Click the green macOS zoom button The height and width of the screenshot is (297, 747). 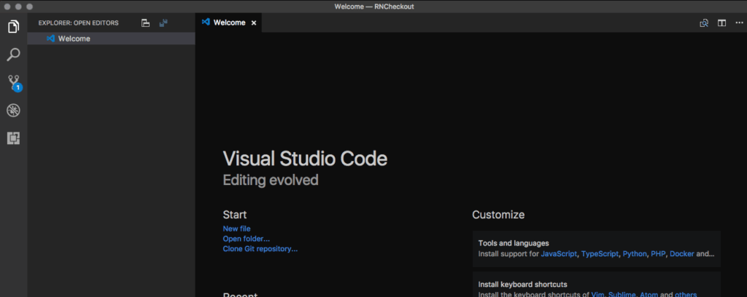29,7
